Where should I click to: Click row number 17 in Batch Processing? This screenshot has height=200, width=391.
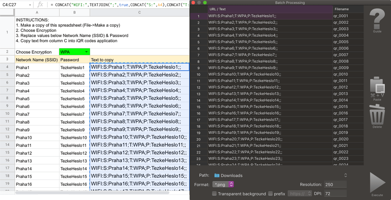click(x=199, y=120)
